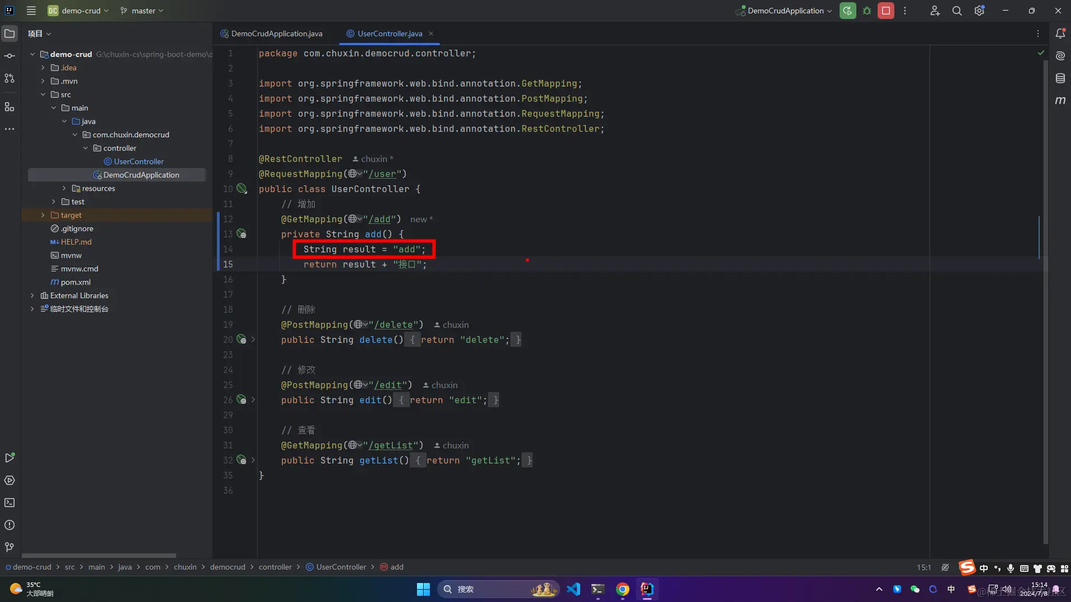1071x602 pixels.
Task: Open the Git tool window
Action: pos(10,547)
